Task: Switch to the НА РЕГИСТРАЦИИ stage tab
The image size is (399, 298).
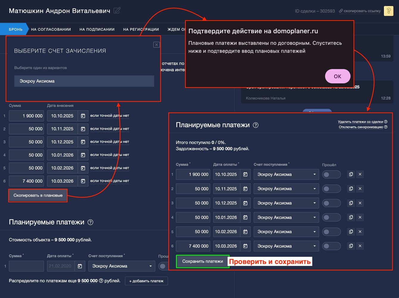Action: tap(141, 30)
